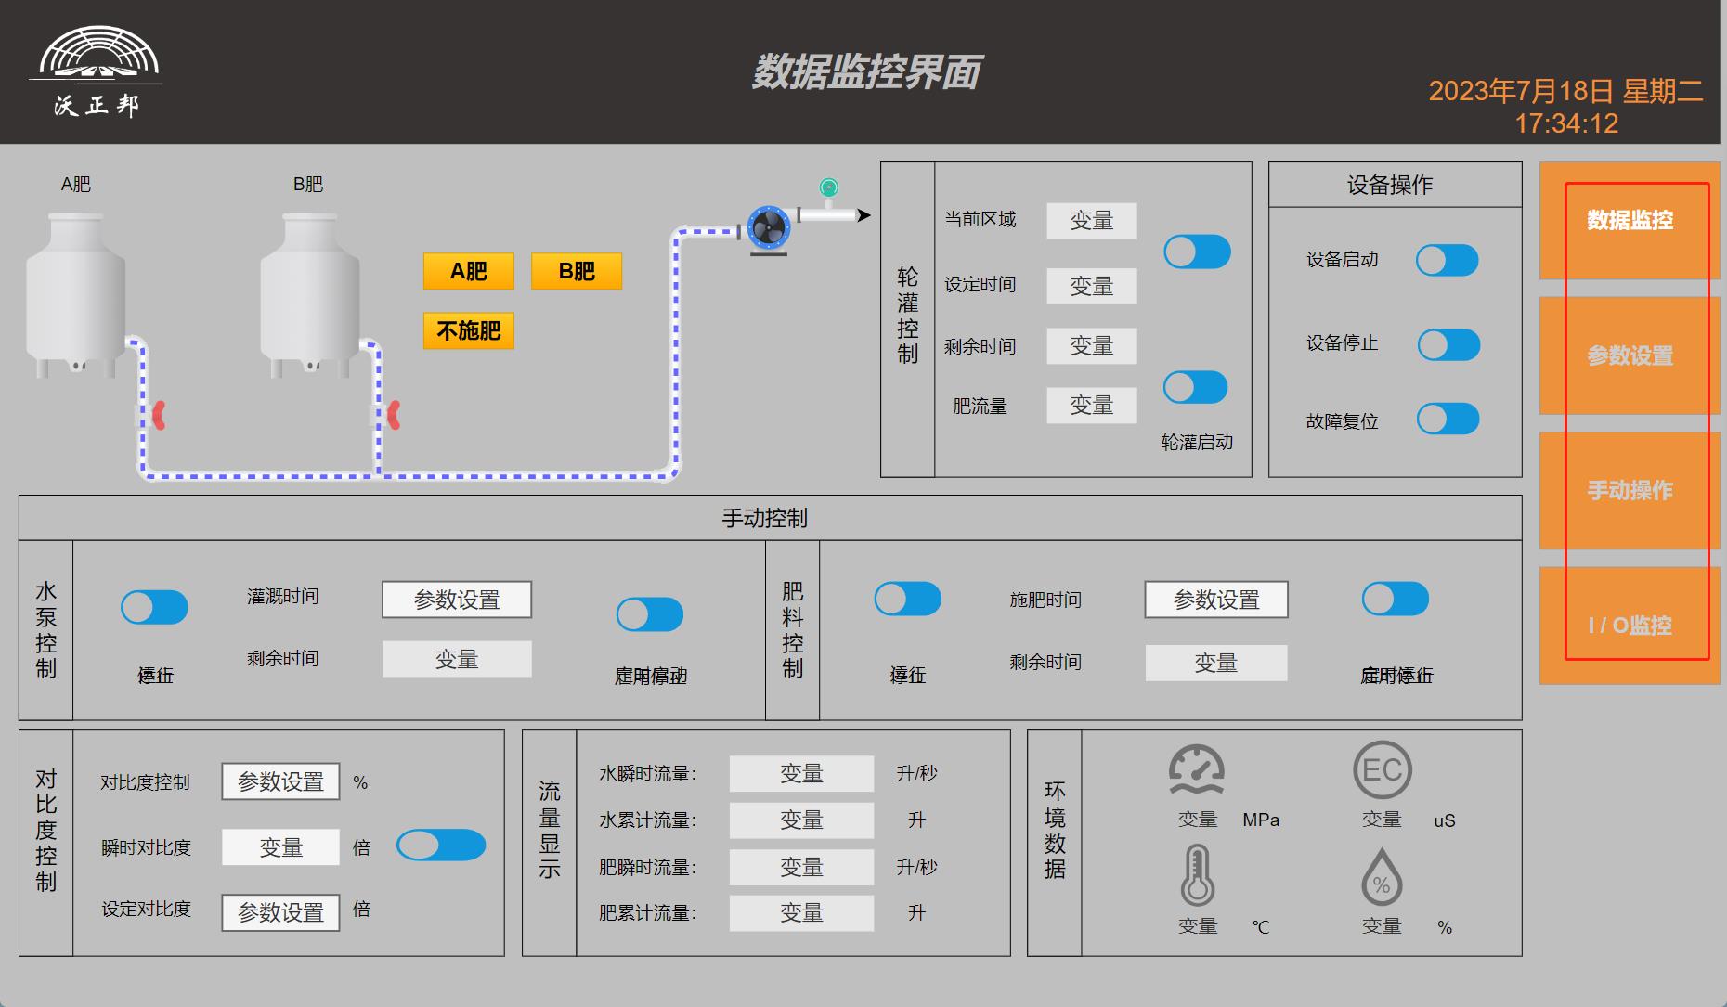The height and width of the screenshot is (1007, 1727).
Task: Click the 沃正邦 company logo
Action: (x=97, y=71)
